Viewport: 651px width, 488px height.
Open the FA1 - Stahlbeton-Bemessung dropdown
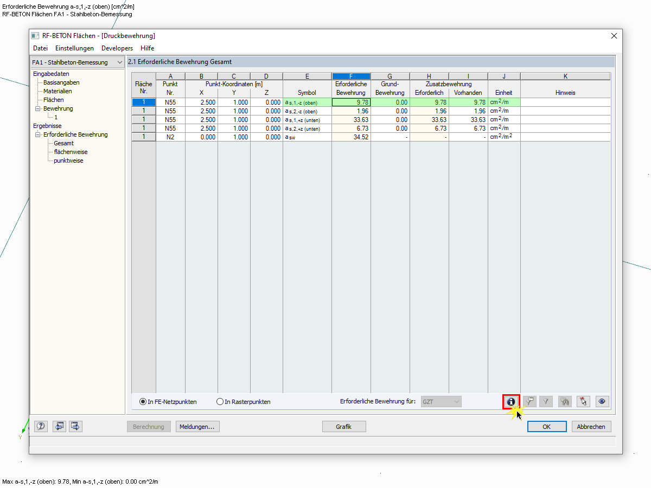tap(119, 62)
